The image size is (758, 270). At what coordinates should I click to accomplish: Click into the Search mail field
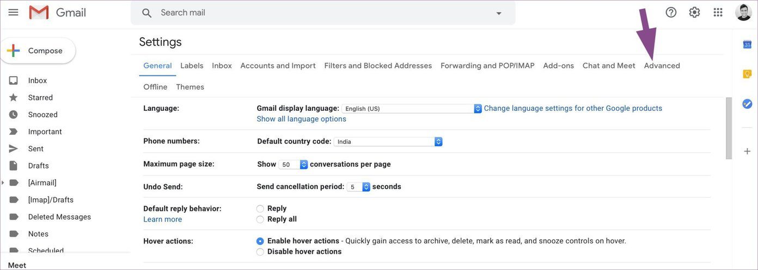[x=323, y=12]
